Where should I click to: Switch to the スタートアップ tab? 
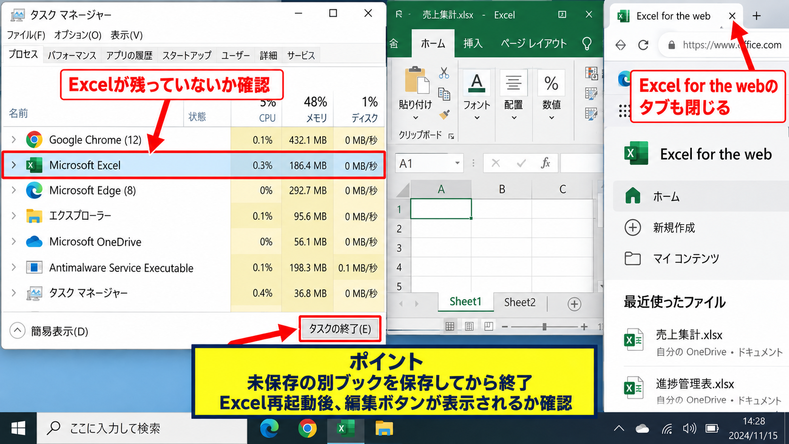187,55
